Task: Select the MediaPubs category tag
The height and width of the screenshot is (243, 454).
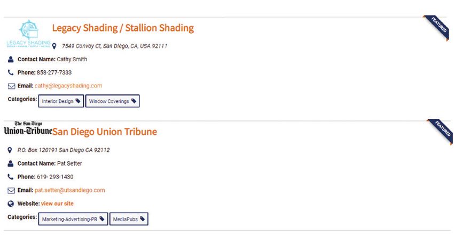Action: (129, 219)
